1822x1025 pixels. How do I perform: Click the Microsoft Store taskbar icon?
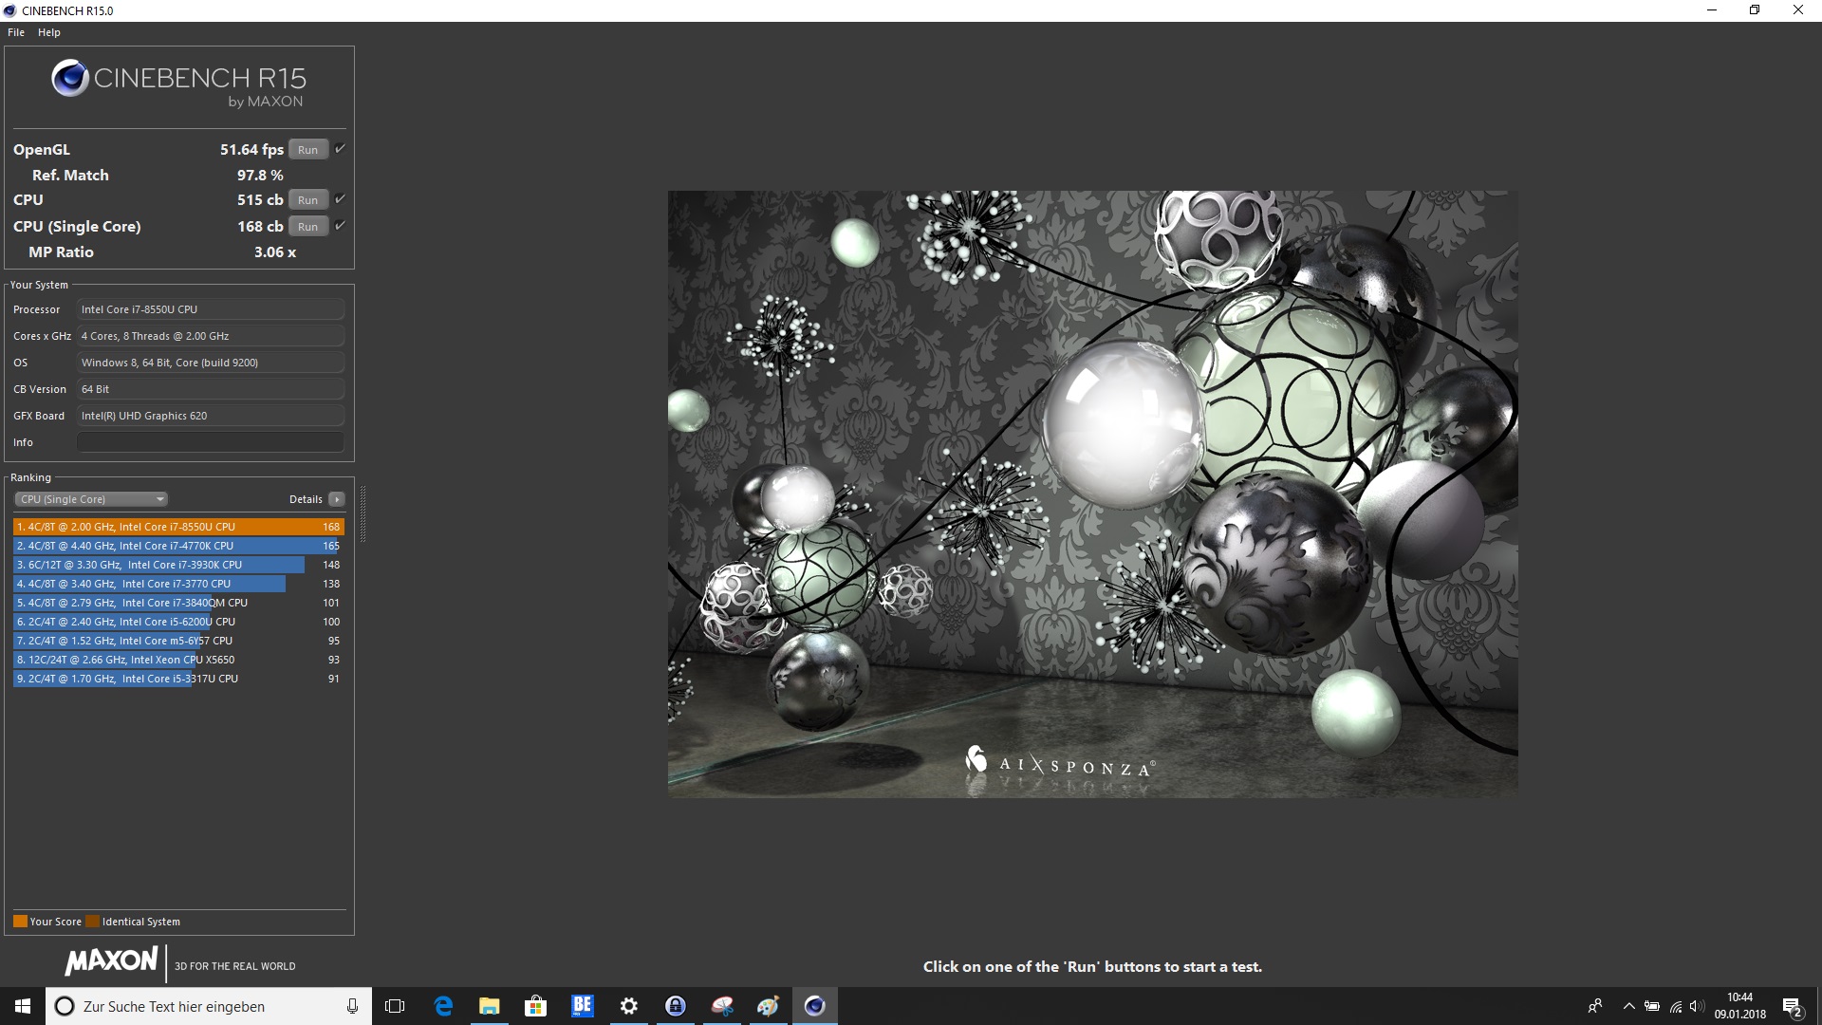coord(536,1006)
